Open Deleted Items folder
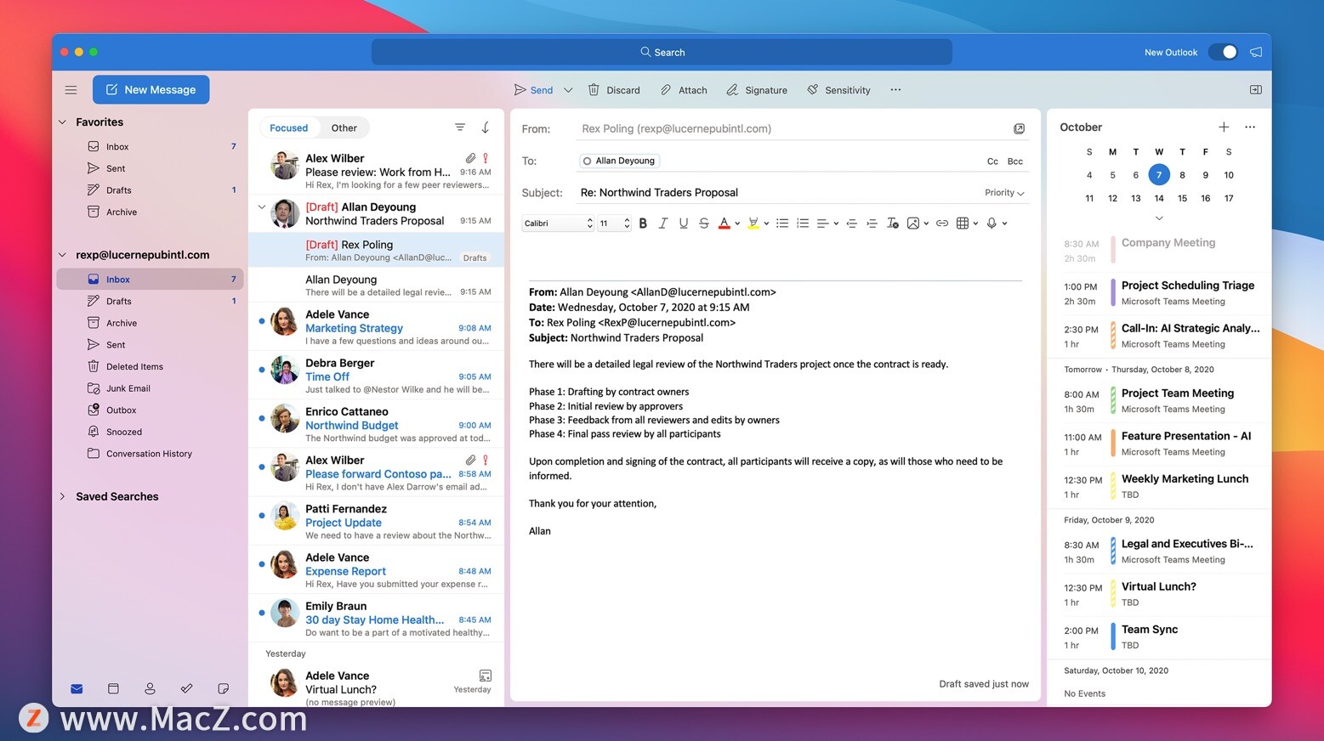 pos(134,366)
